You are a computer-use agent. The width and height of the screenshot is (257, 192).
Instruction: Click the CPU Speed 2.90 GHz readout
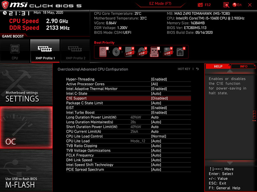[39, 21]
